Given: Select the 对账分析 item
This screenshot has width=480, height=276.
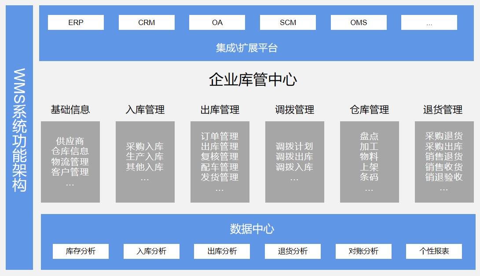Looking at the screenshot, I should [x=363, y=251].
